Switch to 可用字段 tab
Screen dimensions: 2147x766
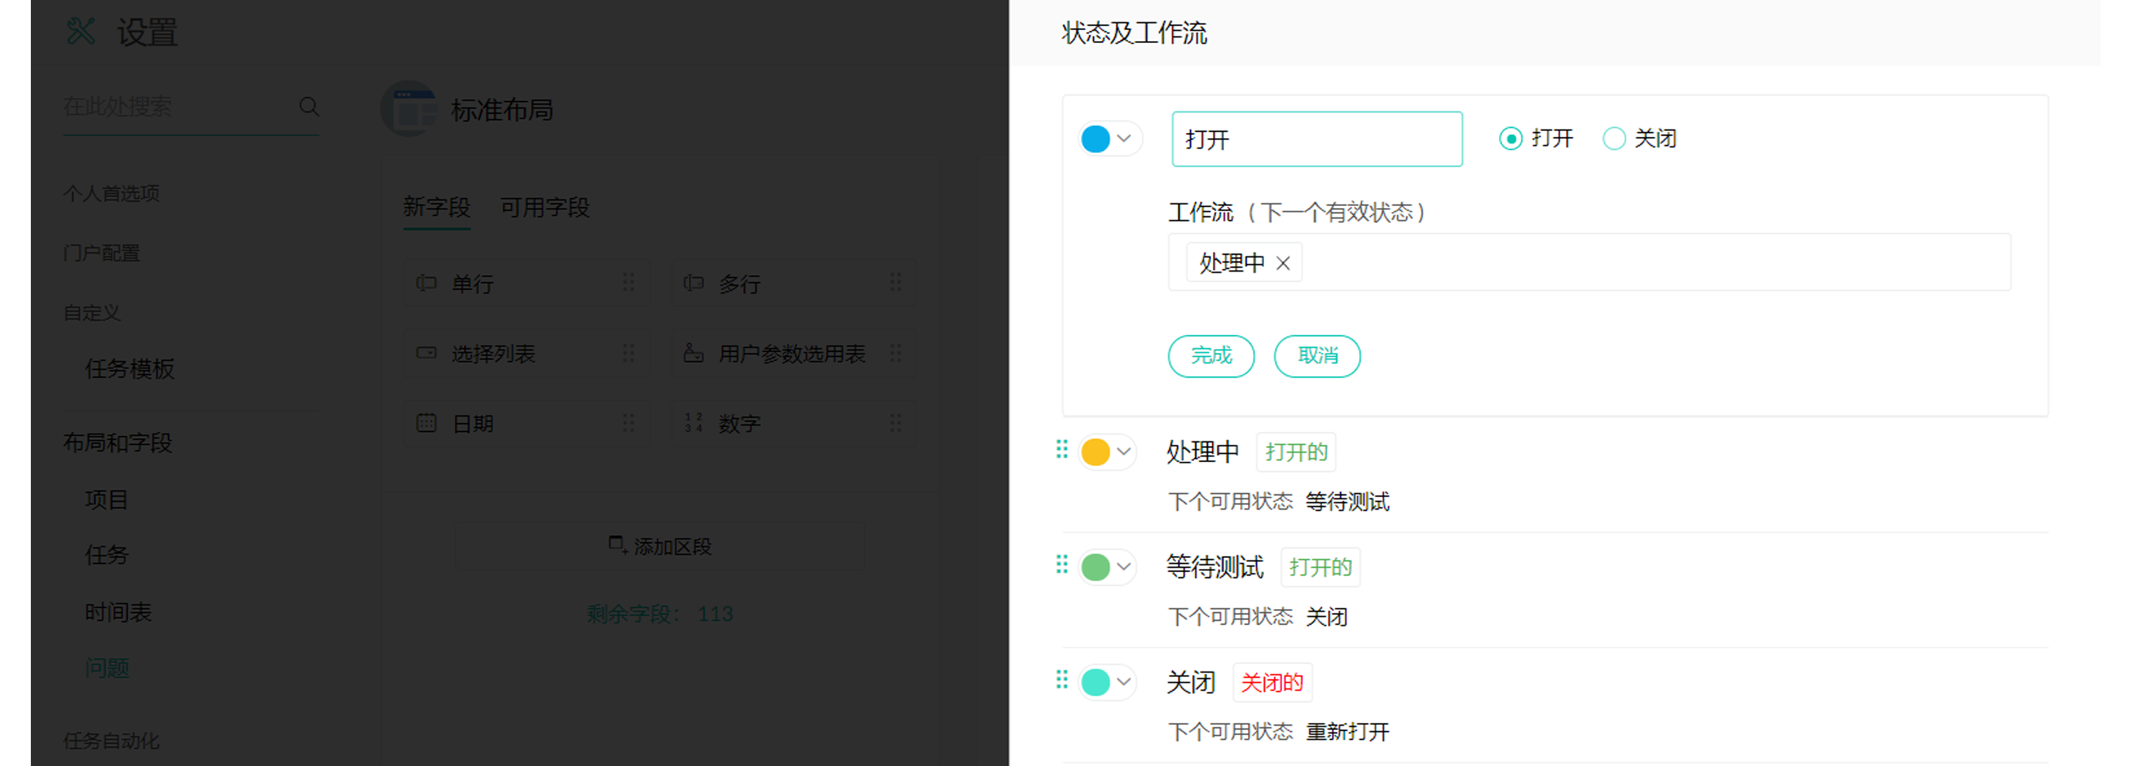pyautogui.click(x=544, y=207)
